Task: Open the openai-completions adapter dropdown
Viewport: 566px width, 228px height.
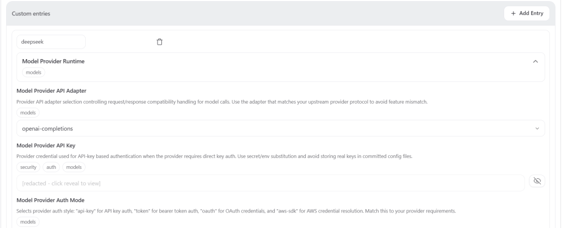Action: (280, 129)
